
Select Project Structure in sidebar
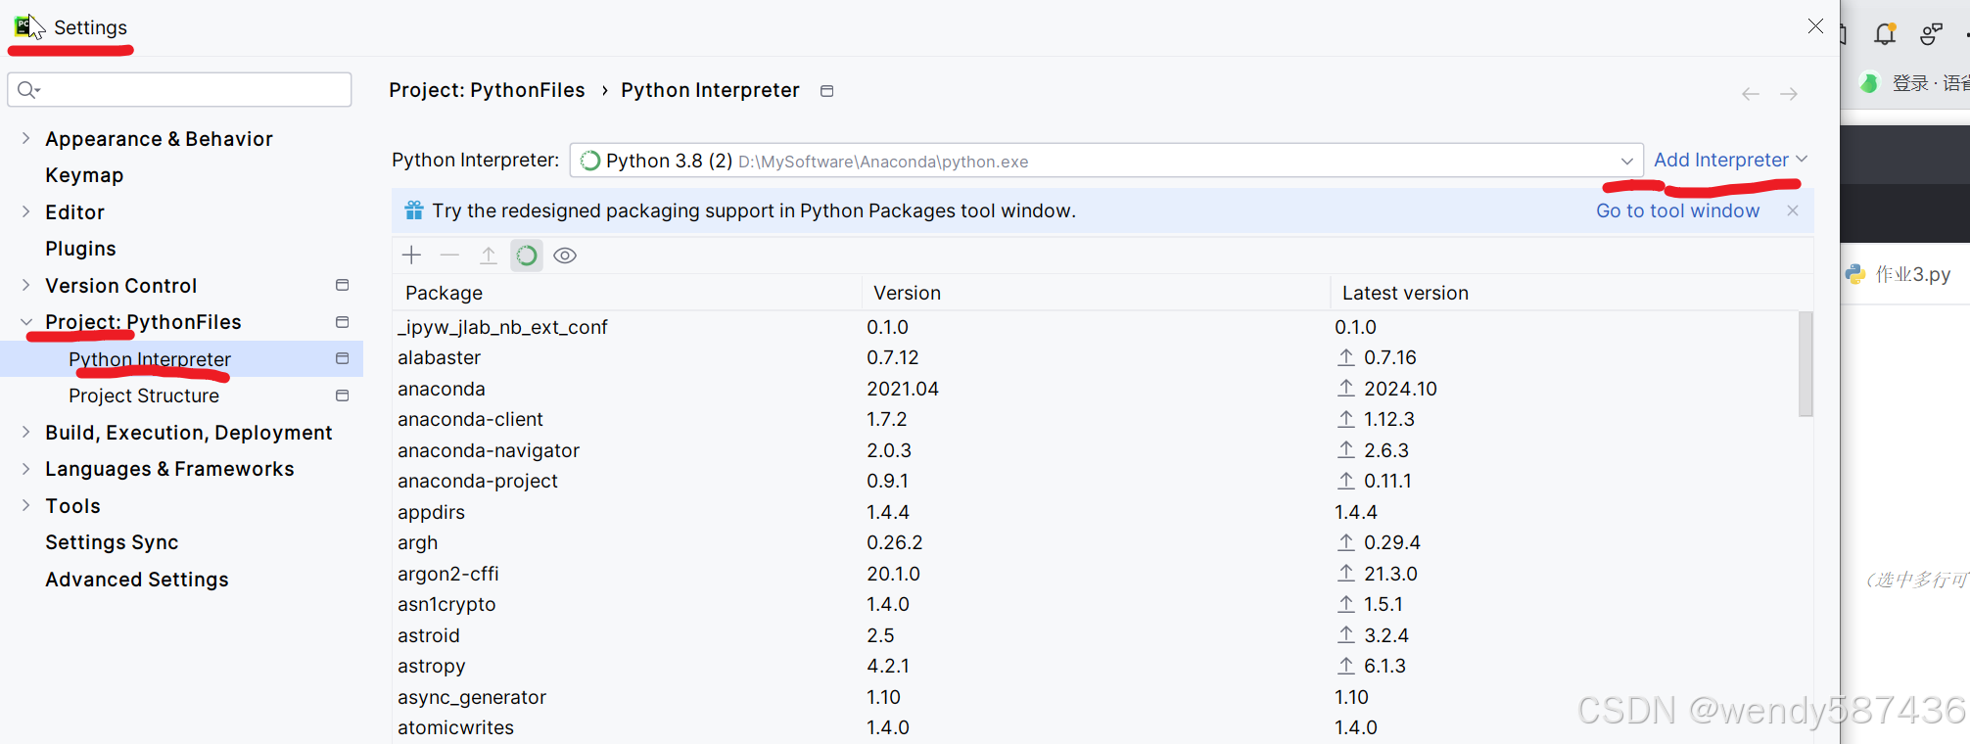(x=144, y=395)
